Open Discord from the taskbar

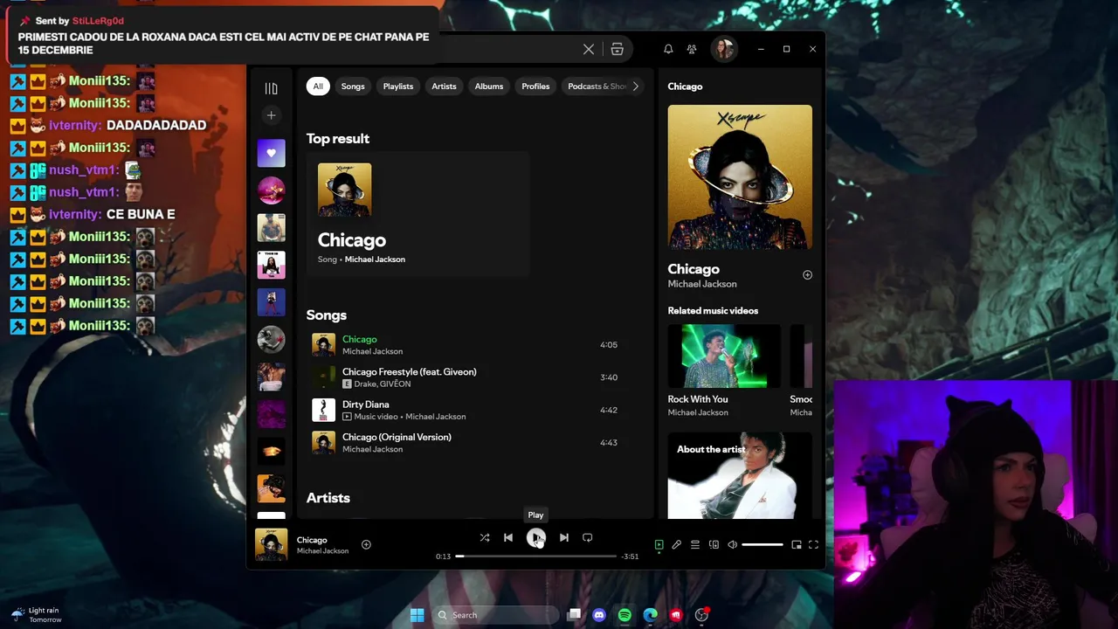click(599, 615)
